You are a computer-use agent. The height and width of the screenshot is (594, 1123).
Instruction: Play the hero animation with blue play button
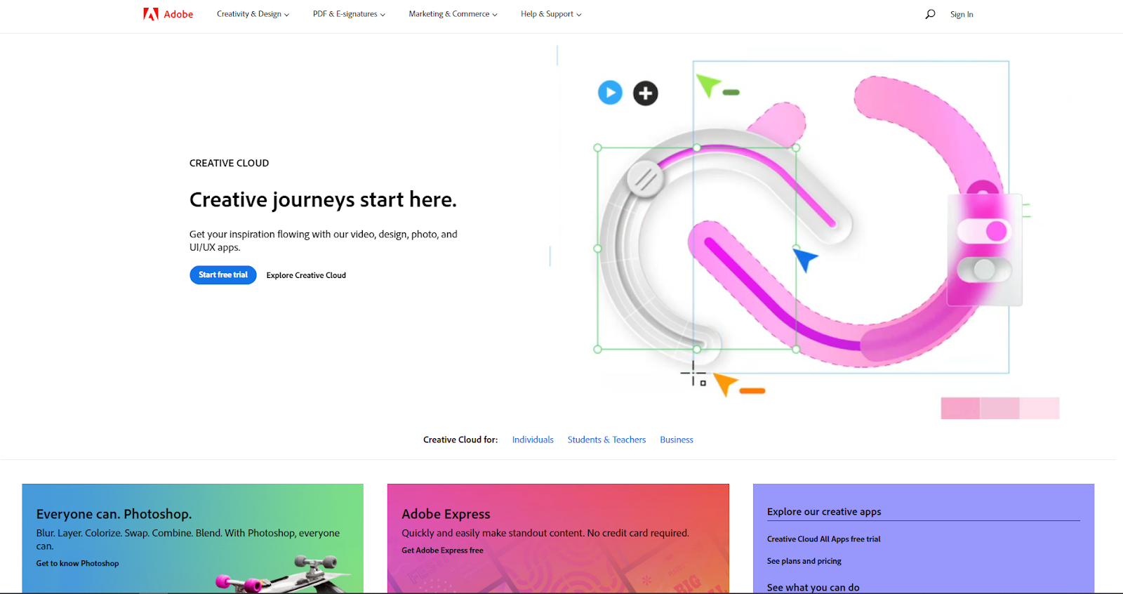(x=610, y=93)
